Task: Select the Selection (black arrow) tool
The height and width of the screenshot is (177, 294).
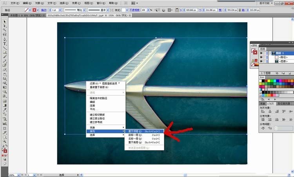Action: tap(4, 21)
